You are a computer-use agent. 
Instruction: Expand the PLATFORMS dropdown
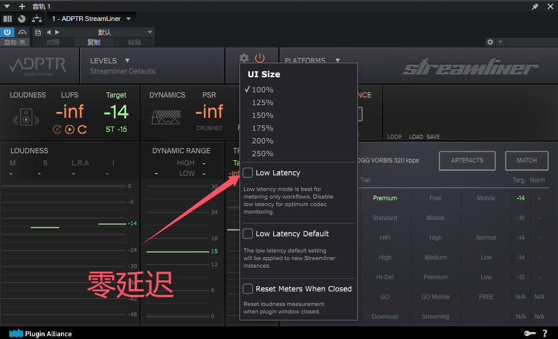pyautogui.click(x=338, y=61)
